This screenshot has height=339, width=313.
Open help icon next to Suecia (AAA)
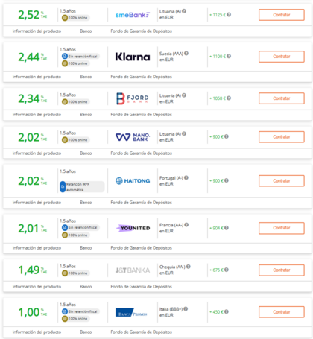point(186,54)
